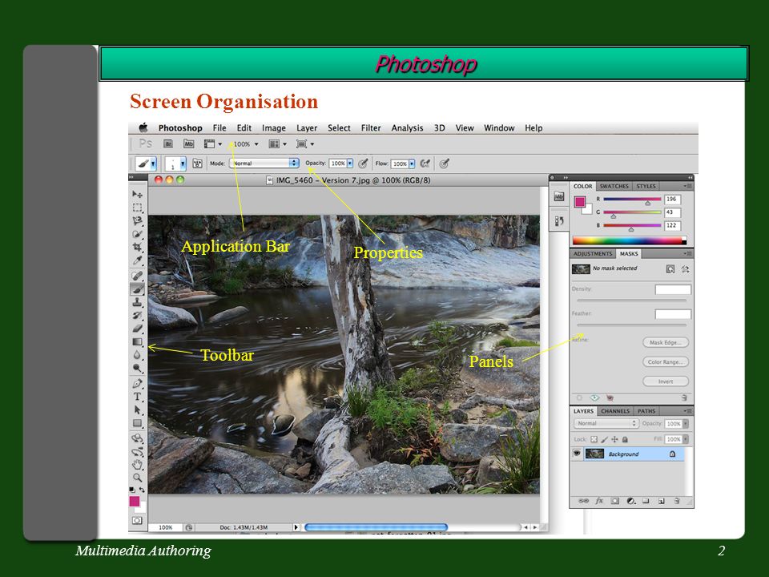Add a pixel mask in Masks panel
Image resolution: width=769 pixels, height=577 pixels.
tap(670, 269)
